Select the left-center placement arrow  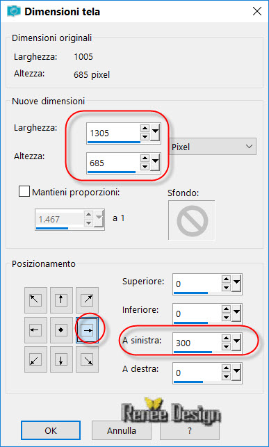click(36, 330)
